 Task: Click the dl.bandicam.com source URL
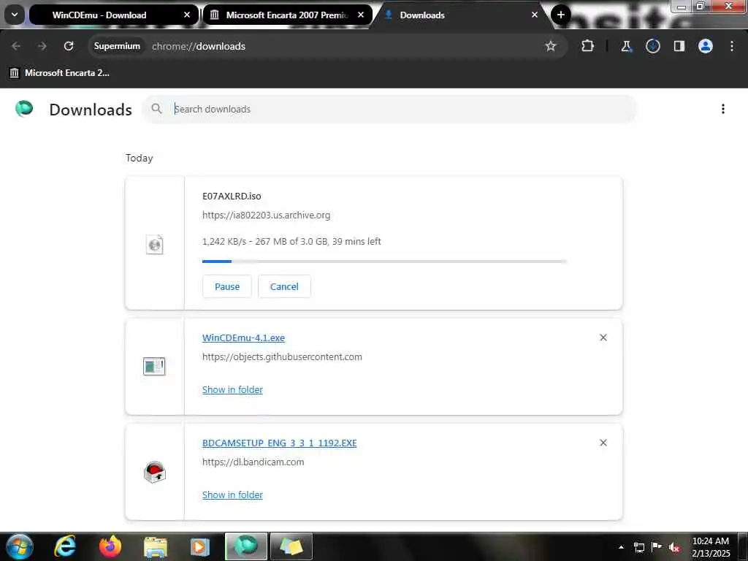(253, 462)
